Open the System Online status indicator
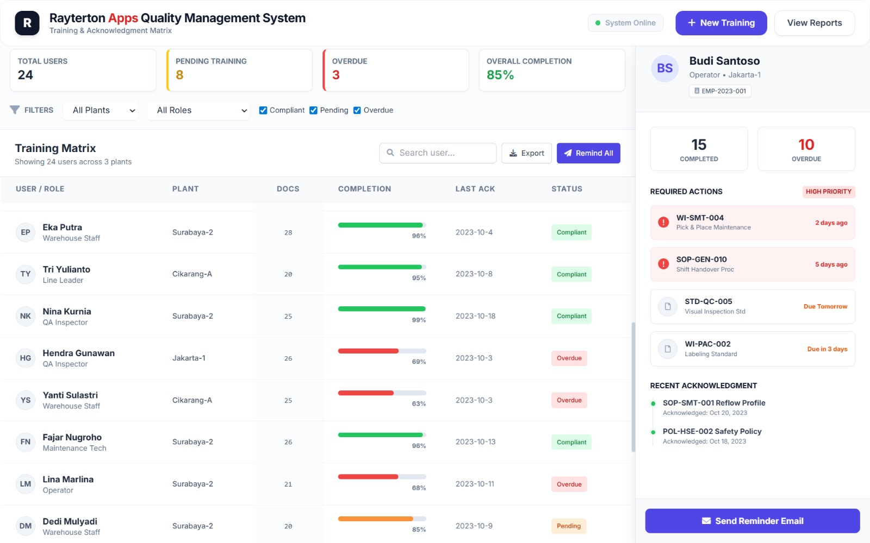870x543 pixels. [x=625, y=23]
